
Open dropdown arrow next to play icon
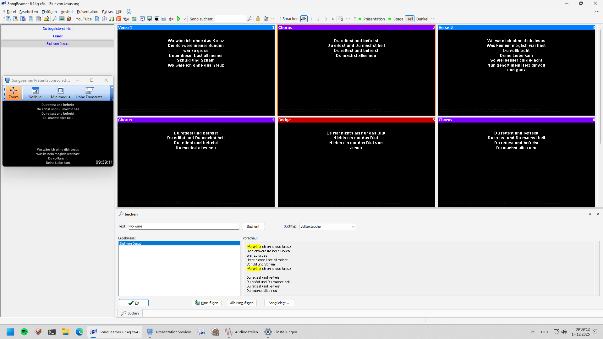(x=185, y=19)
